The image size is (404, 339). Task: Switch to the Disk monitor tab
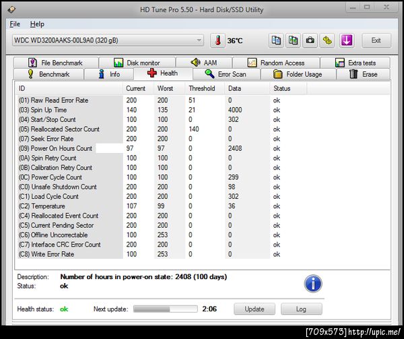[x=137, y=63]
